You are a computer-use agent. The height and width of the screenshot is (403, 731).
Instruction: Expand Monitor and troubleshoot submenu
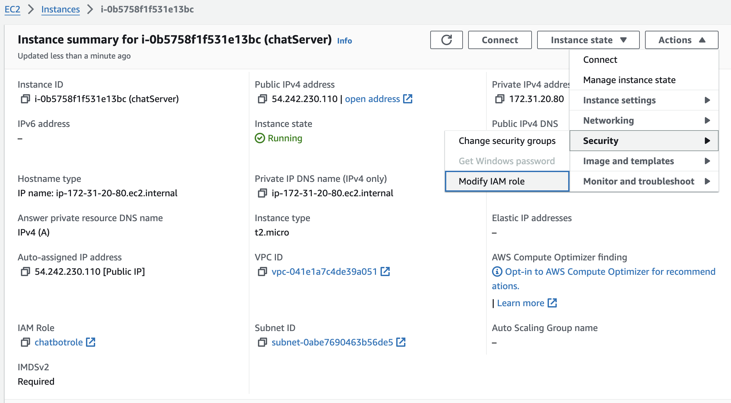(x=644, y=181)
